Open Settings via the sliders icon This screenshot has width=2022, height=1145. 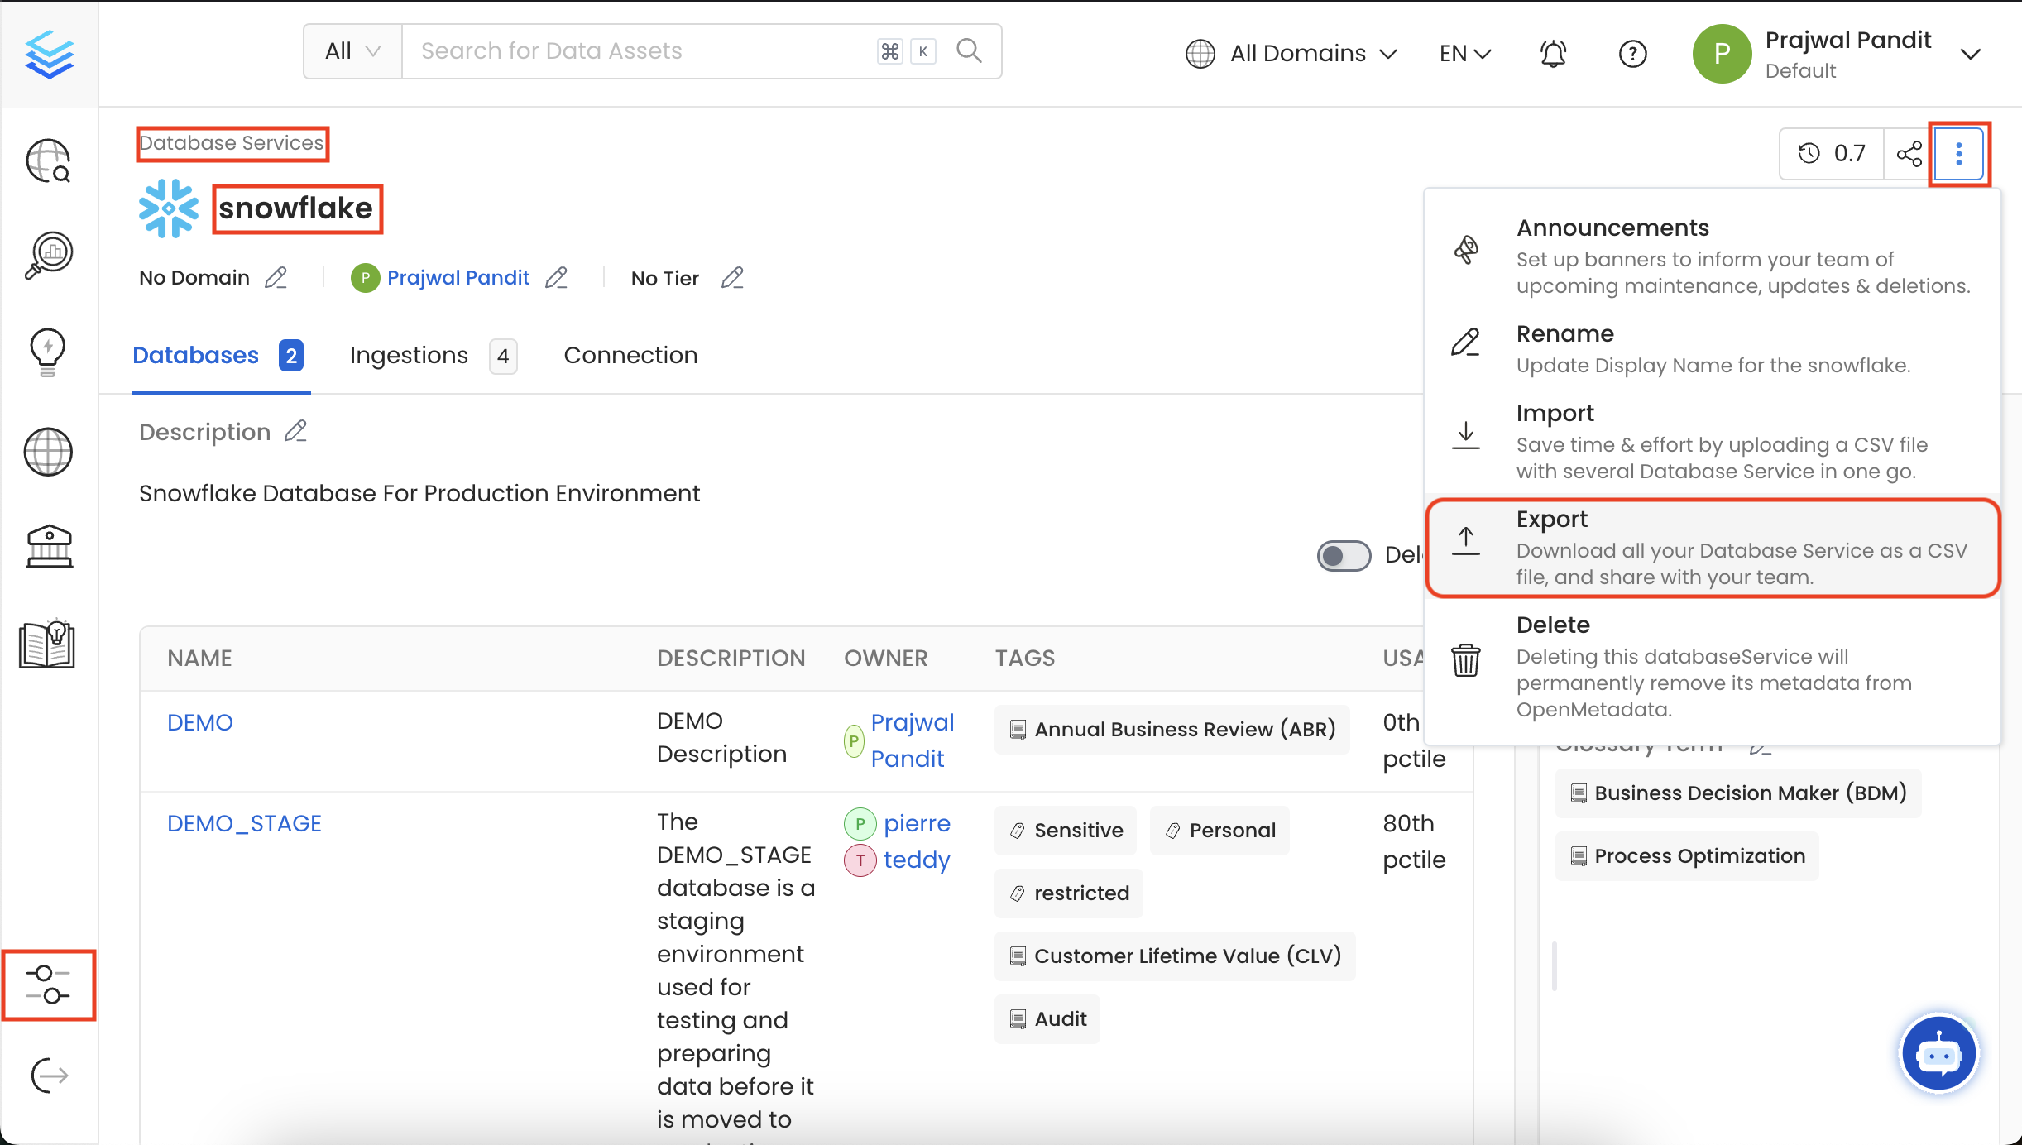(x=47, y=985)
